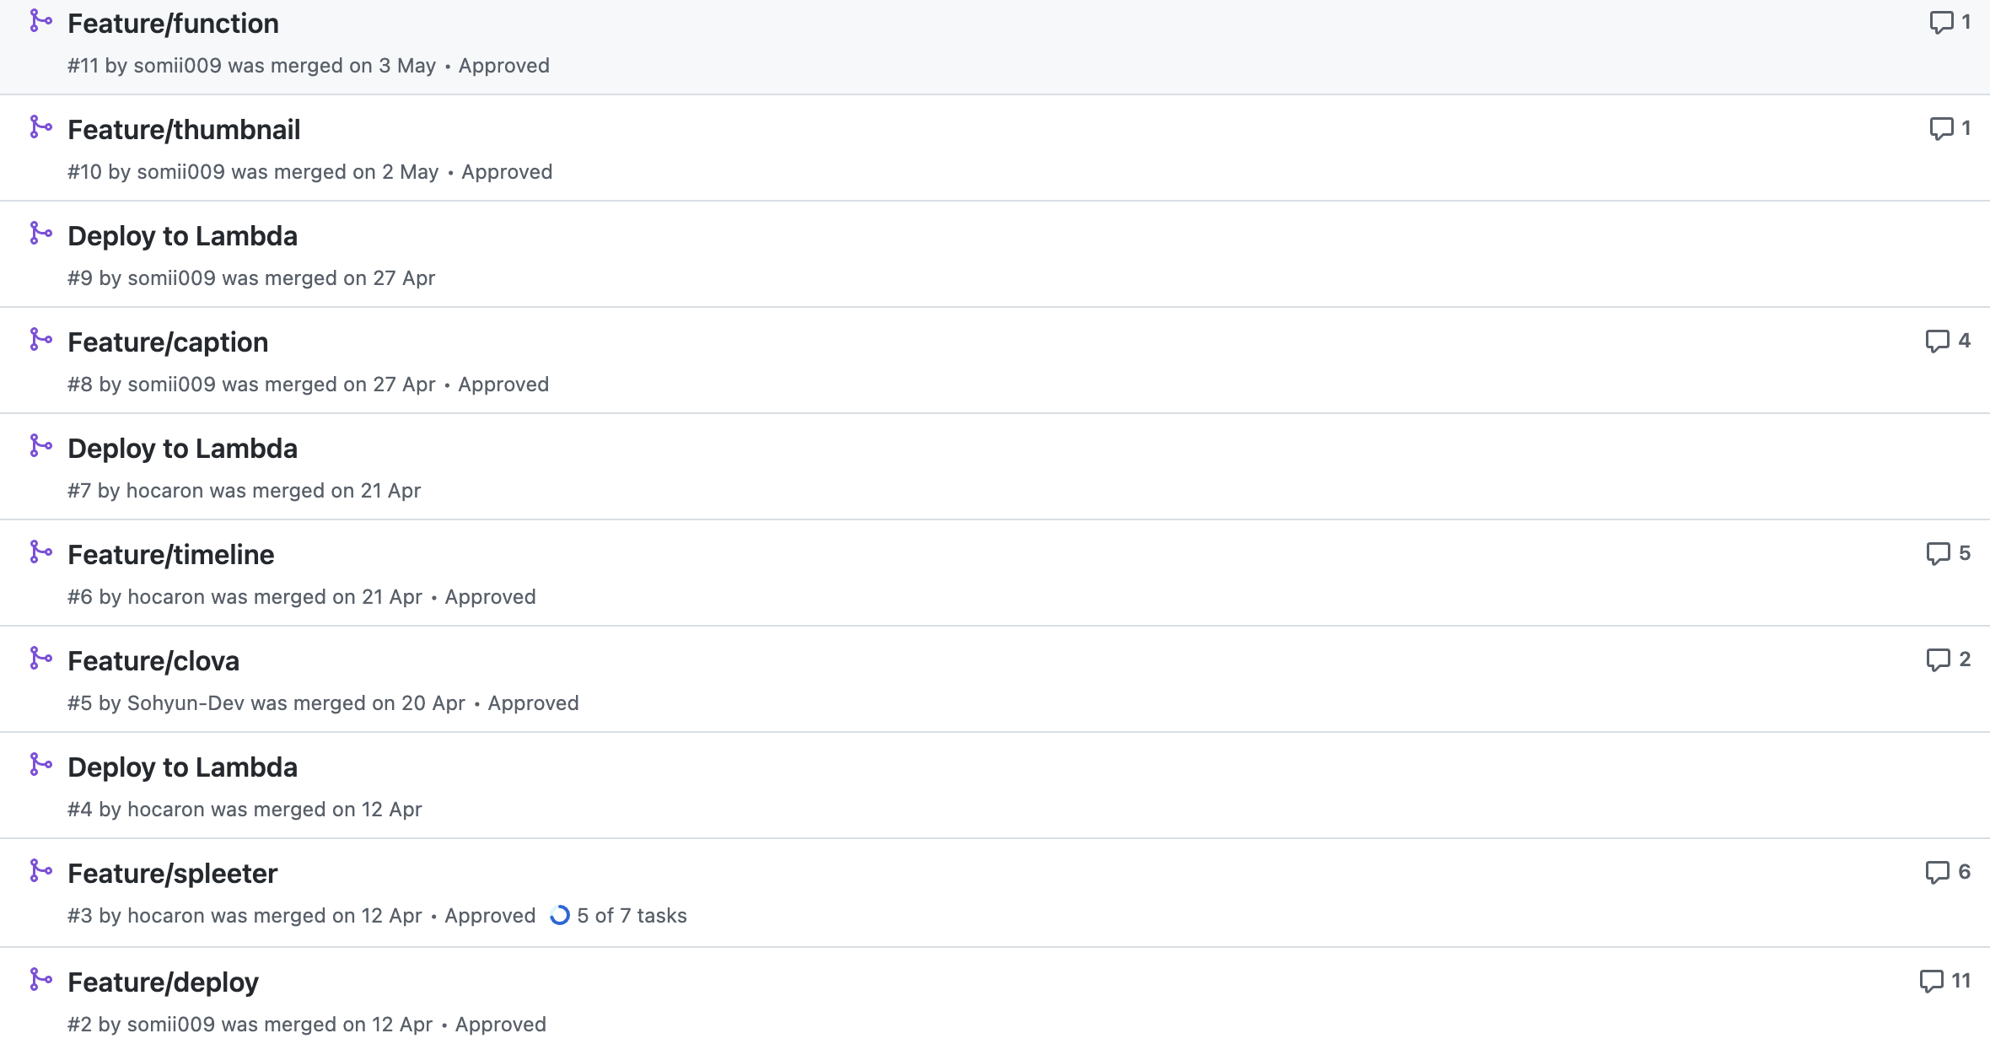The width and height of the screenshot is (1990, 1044).
Task: Click the merged icon beside Feature/function
Action: [40, 21]
